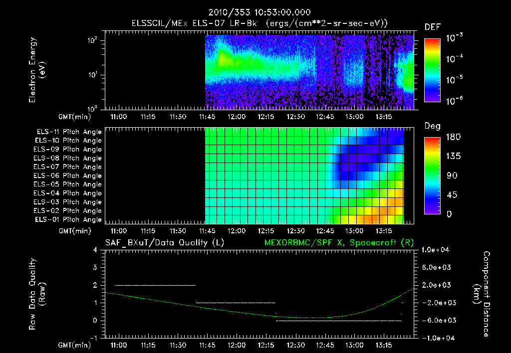Image resolution: width=511 pixels, height=353 pixels.
Task: Select the Component Distance (km) axis label
Action: click(x=482, y=294)
